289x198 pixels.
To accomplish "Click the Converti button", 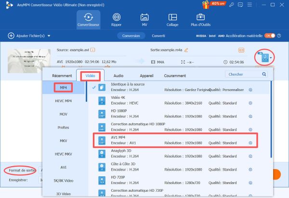I will coord(158,36).
